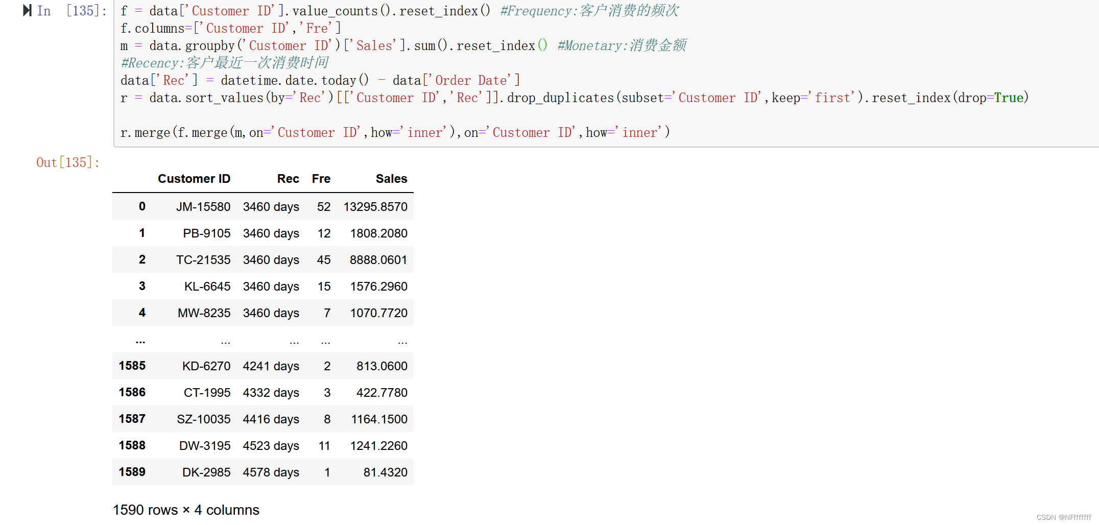Select cell SZ-10035 in the table
The image size is (1099, 525).
(x=204, y=419)
